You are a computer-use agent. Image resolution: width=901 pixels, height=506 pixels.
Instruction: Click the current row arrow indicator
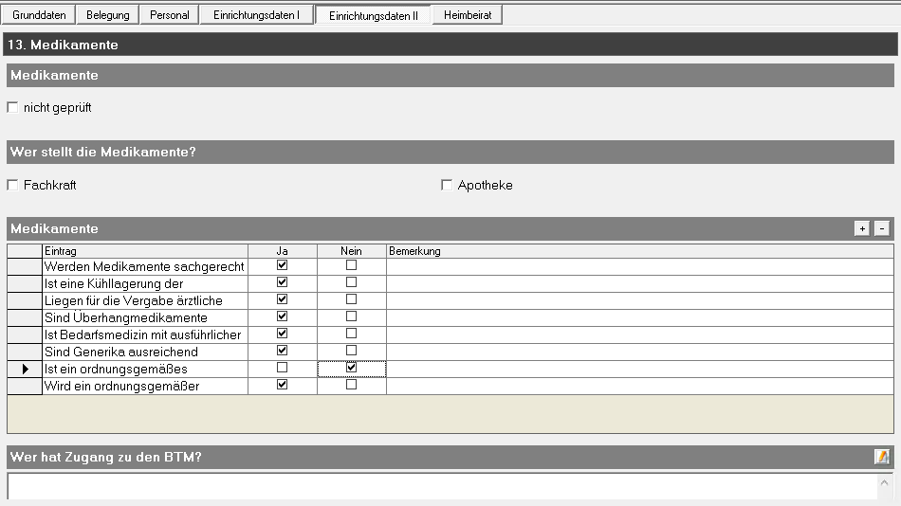[x=25, y=369]
